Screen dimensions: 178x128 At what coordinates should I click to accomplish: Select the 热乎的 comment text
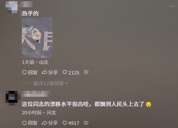point(30,13)
